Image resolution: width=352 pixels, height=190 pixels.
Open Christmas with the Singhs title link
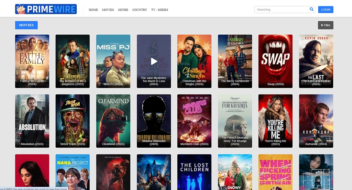[x=194, y=82]
